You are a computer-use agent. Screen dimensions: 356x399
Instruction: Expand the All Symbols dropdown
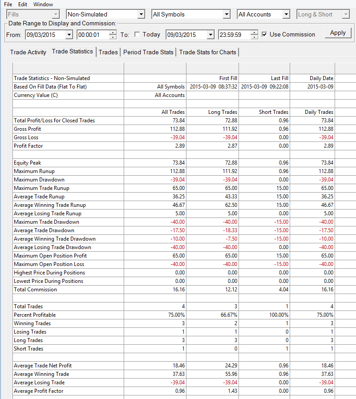tap(227, 14)
